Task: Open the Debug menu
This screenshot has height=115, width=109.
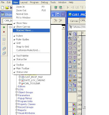Action: [45, 2]
